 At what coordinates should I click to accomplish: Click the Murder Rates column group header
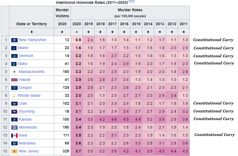(130, 13)
